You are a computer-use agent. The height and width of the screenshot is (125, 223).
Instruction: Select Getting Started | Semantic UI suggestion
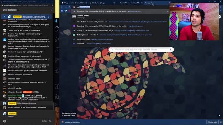click(120, 35)
